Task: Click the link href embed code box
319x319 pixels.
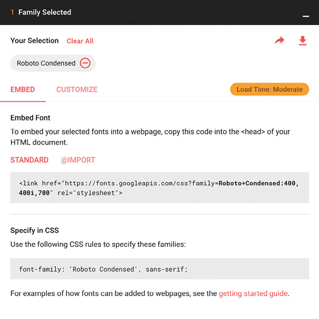Action: pyautogui.click(x=160, y=187)
